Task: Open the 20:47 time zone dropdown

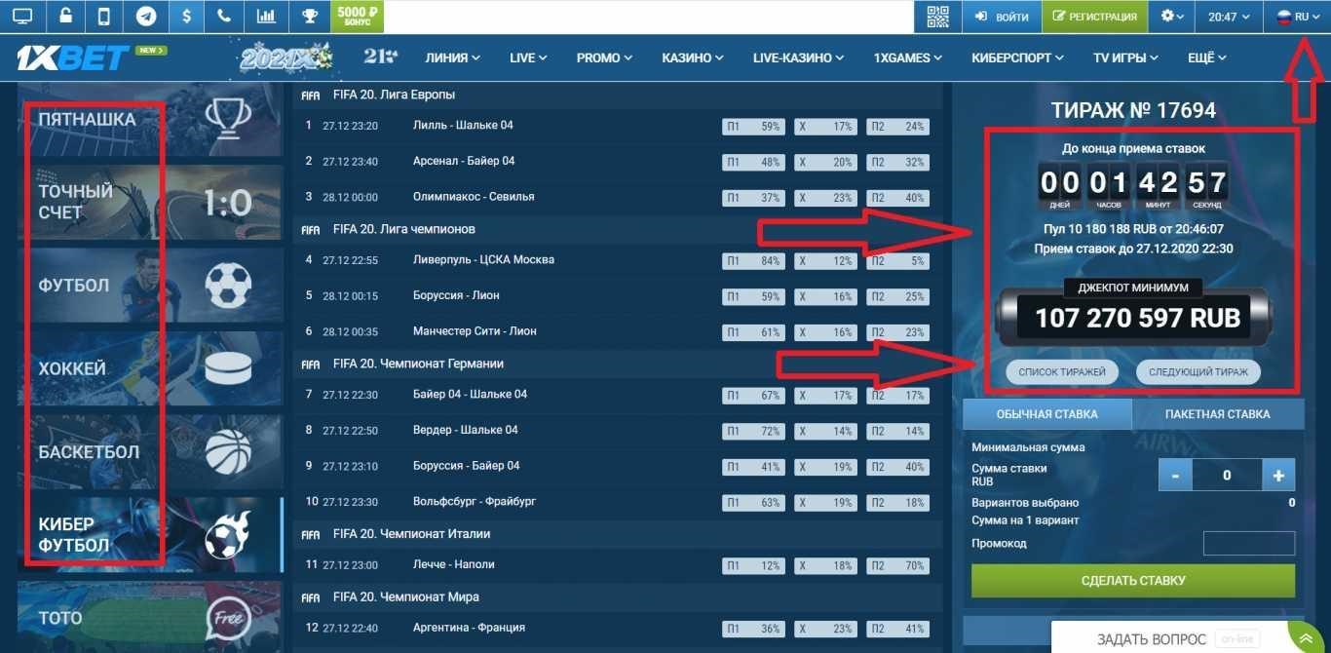Action: coord(1229,17)
